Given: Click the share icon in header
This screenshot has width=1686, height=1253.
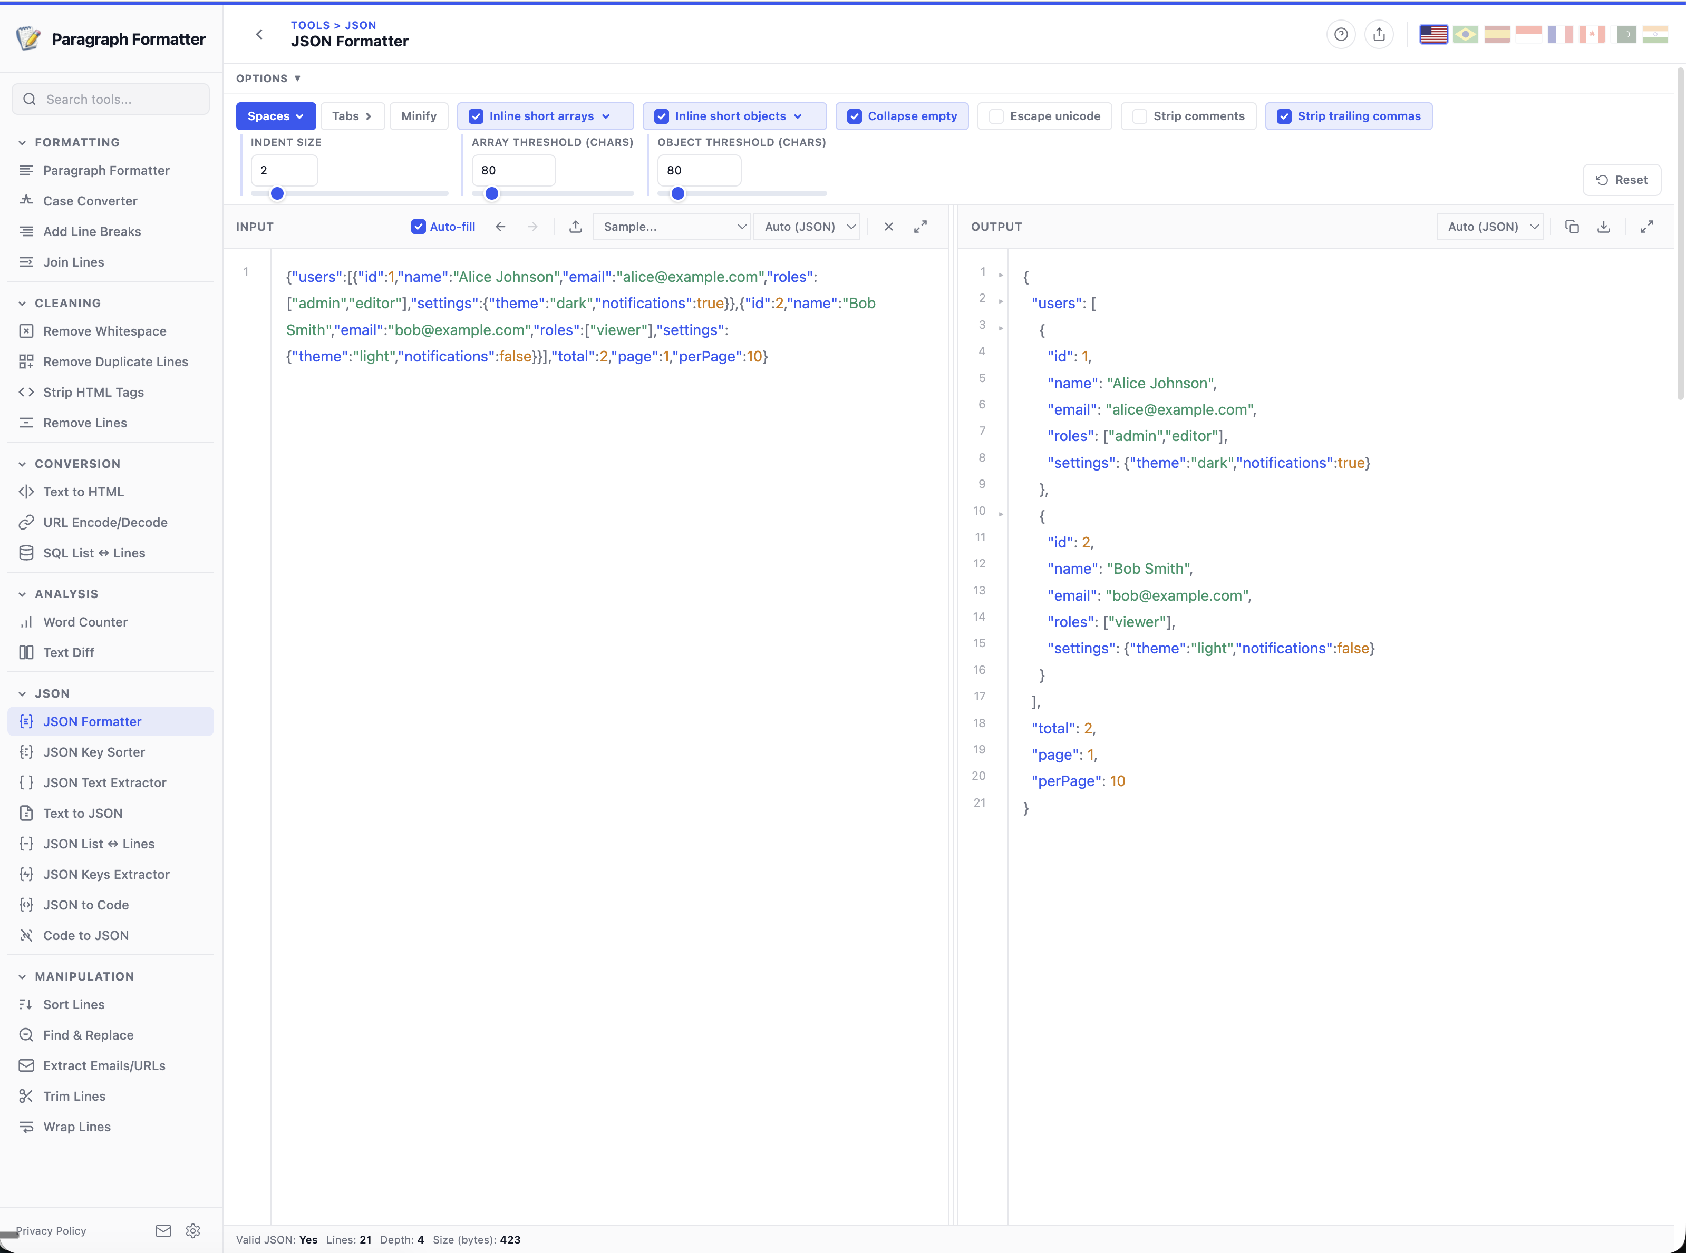Looking at the screenshot, I should click(1379, 34).
